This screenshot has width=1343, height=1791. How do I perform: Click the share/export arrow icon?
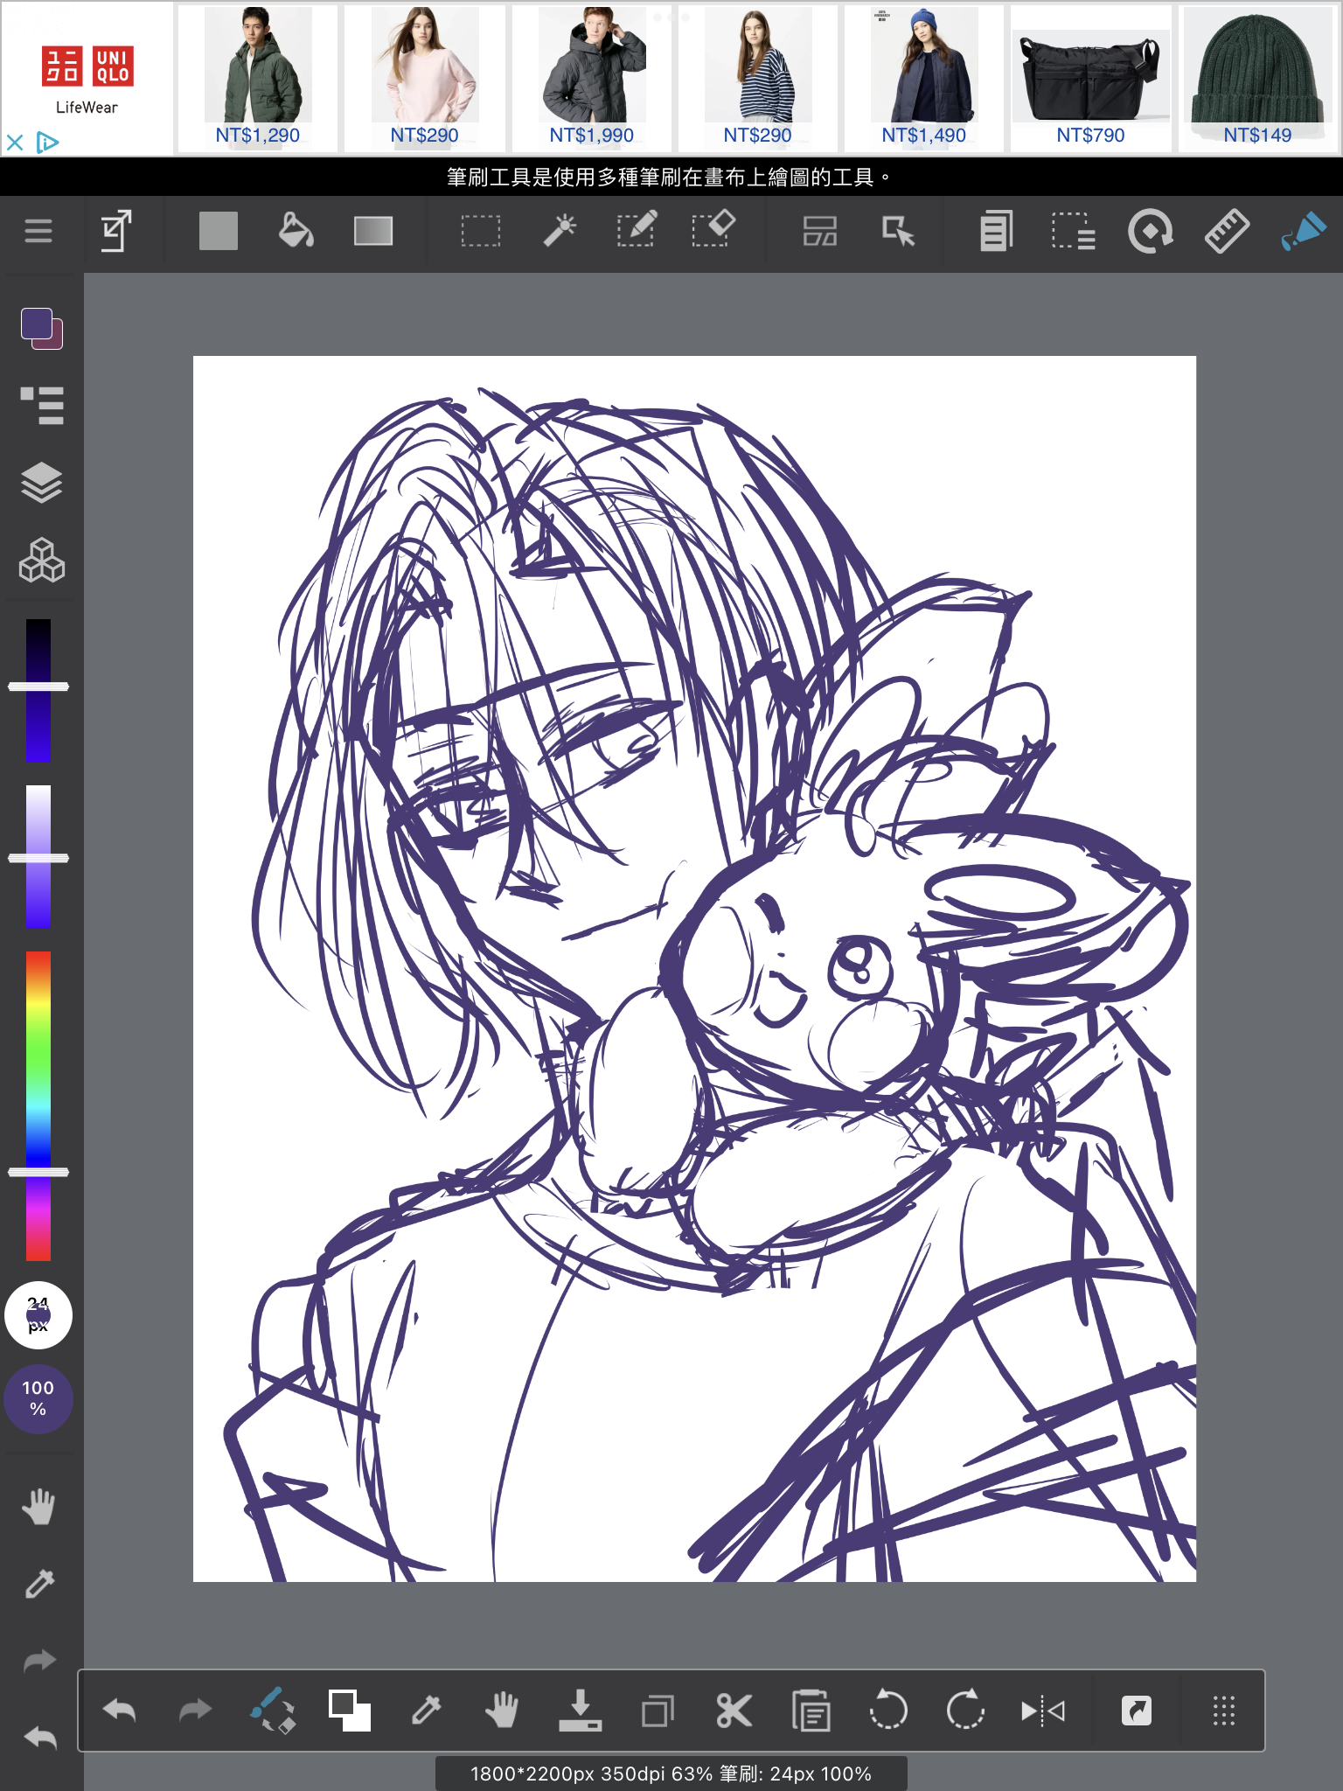tap(1137, 1711)
